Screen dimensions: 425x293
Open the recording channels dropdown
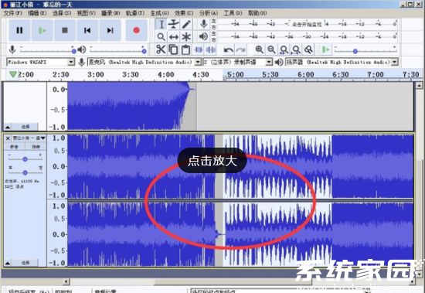click(x=237, y=62)
